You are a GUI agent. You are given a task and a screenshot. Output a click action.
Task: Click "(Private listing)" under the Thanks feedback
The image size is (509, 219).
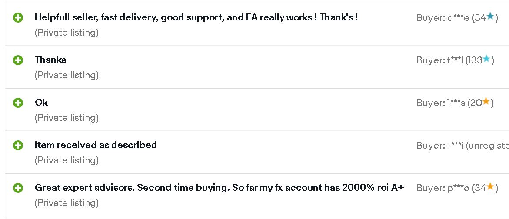(x=67, y=75)
